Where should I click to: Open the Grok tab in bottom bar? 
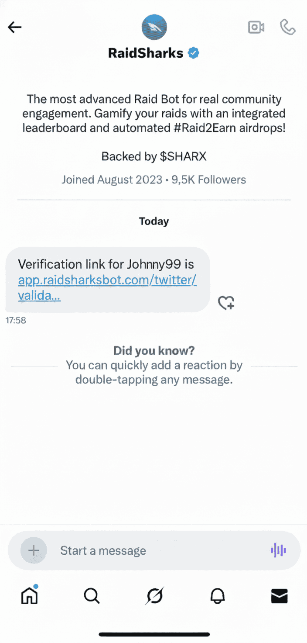click(155, 595)
